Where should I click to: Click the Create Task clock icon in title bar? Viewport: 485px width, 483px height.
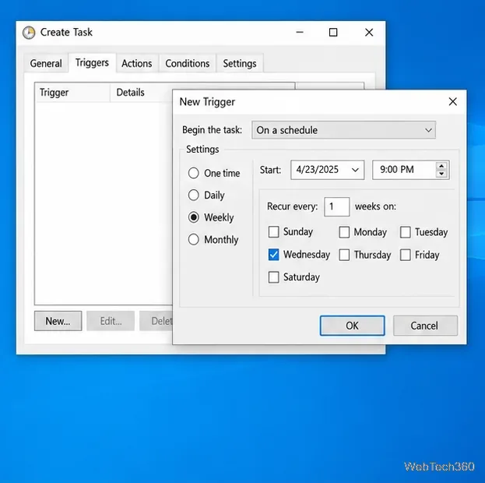click(x=29, y=33)
